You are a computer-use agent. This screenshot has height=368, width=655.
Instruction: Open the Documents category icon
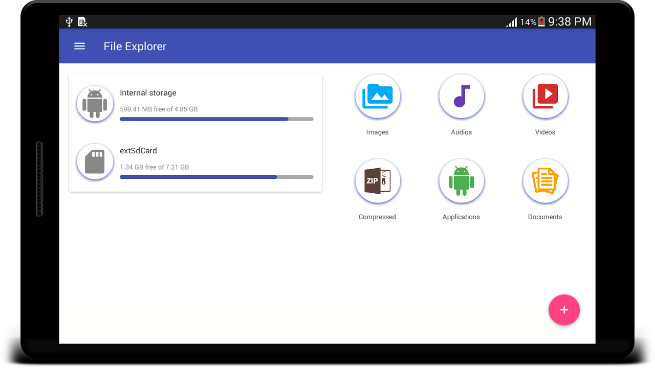pos(545,181)
